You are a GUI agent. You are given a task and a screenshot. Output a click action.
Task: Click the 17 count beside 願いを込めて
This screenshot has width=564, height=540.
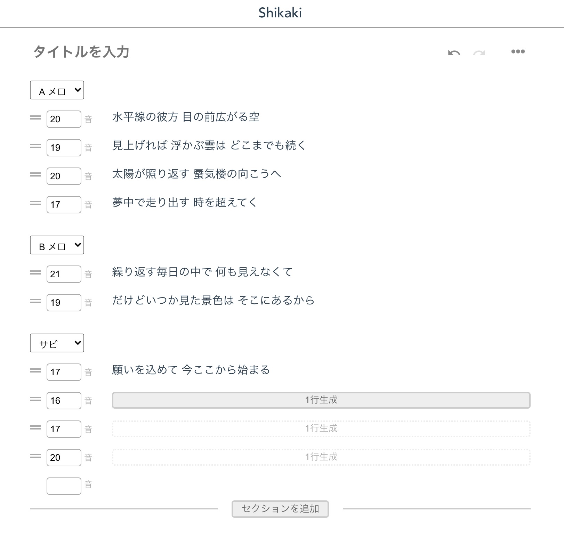click(x=64, y=371)
